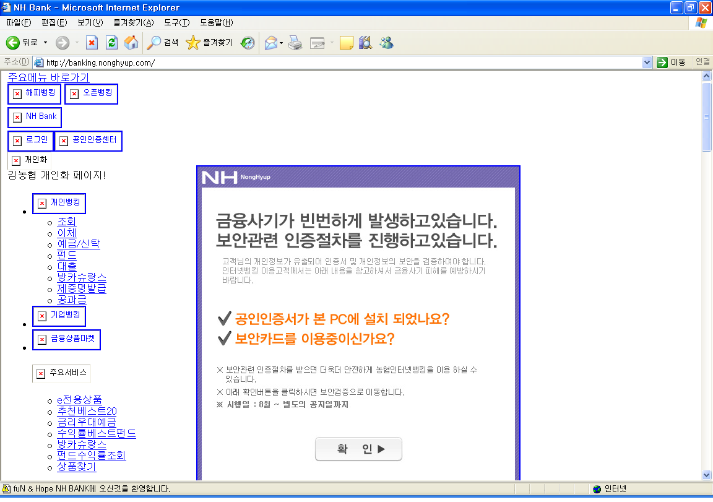
Task: Open the 해피뱅킹 image link
Action: (35, 93)
